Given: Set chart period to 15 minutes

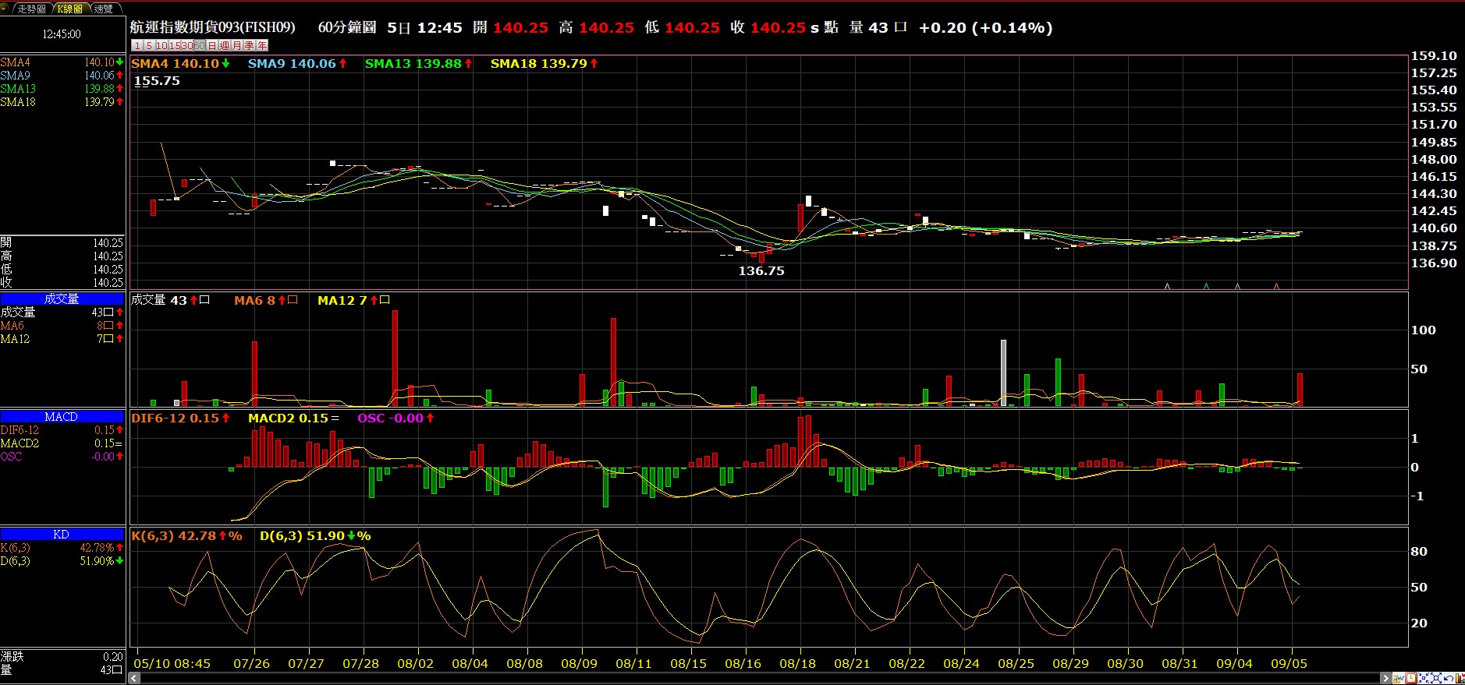Looking at the screenshot, I should click(x=175, y=45).
